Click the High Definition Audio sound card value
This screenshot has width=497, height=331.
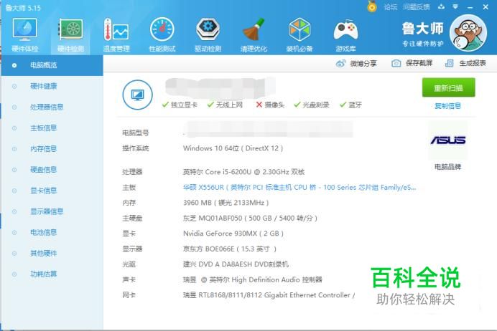253,280
